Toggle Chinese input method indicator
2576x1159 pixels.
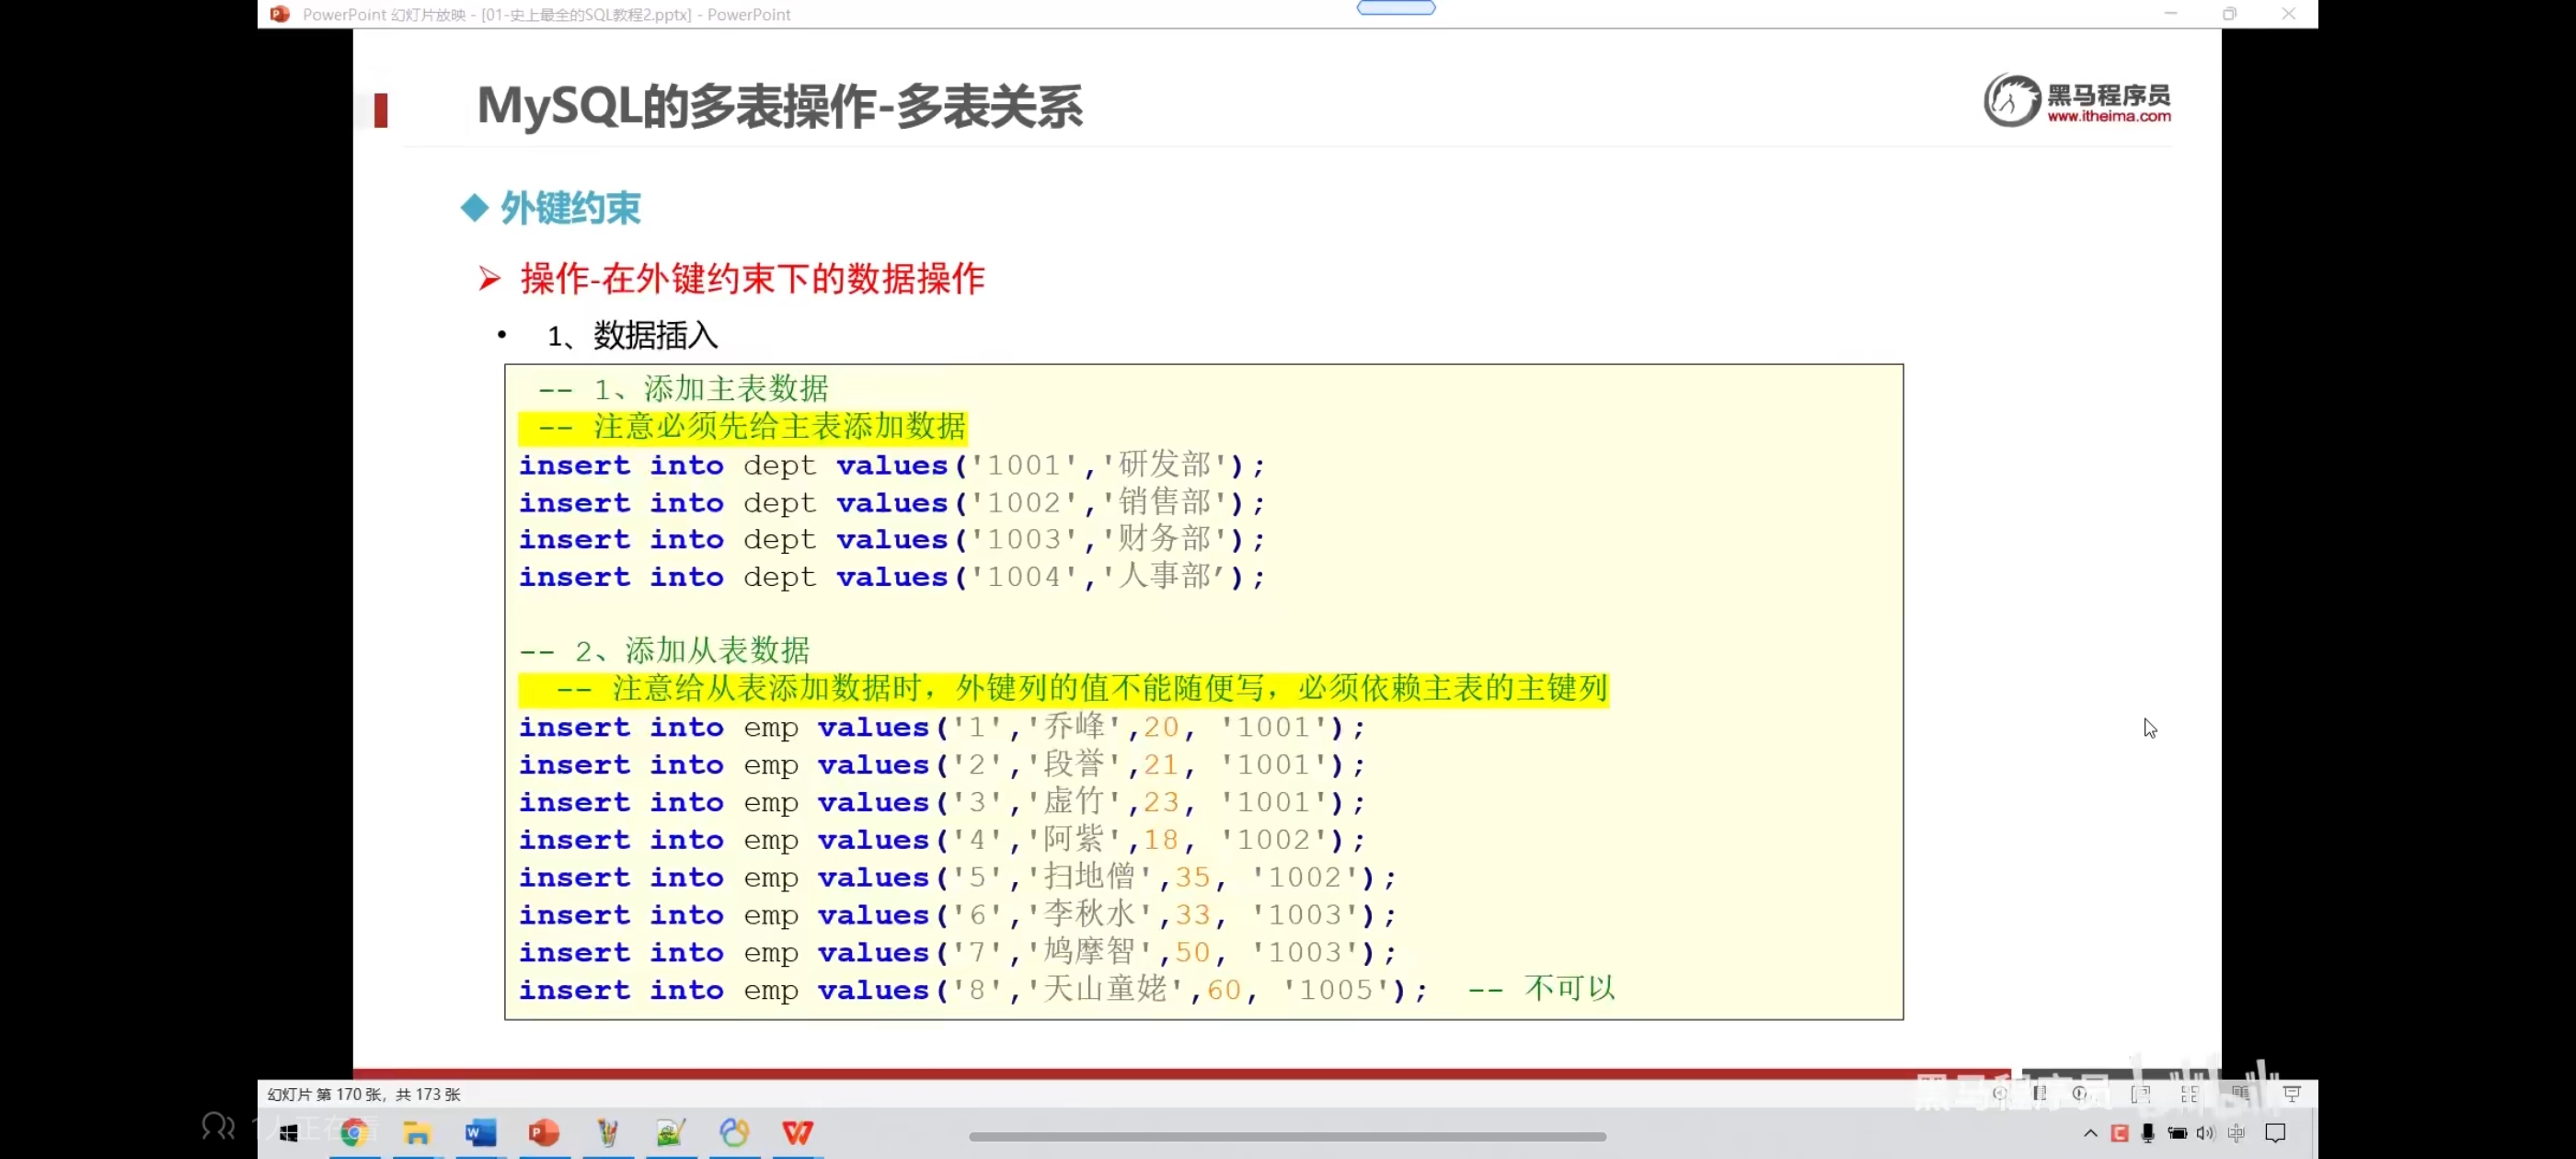point(2236,1132)
